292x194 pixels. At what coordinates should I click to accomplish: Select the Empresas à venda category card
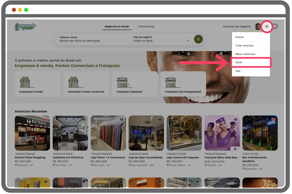point(38,84)
